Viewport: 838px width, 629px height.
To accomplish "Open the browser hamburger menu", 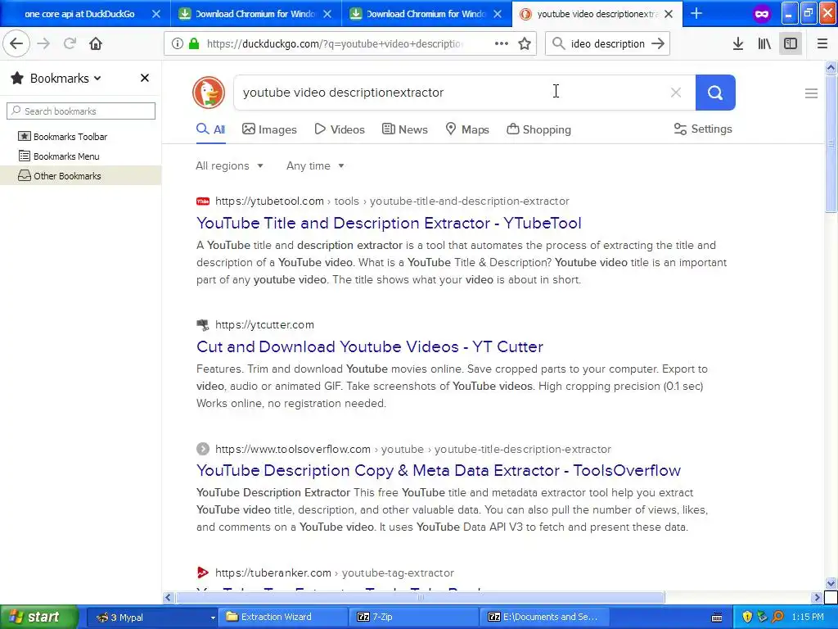I will [822, 43].
